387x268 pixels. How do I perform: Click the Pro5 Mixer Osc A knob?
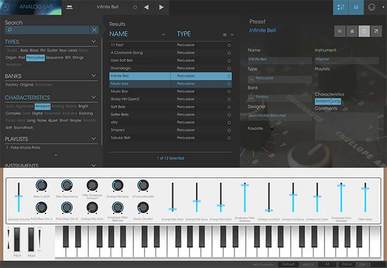(41, 208)
